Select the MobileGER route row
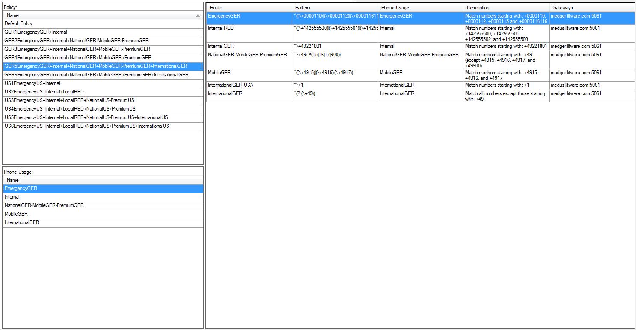The image size is (638, 330). pos(421,75)
